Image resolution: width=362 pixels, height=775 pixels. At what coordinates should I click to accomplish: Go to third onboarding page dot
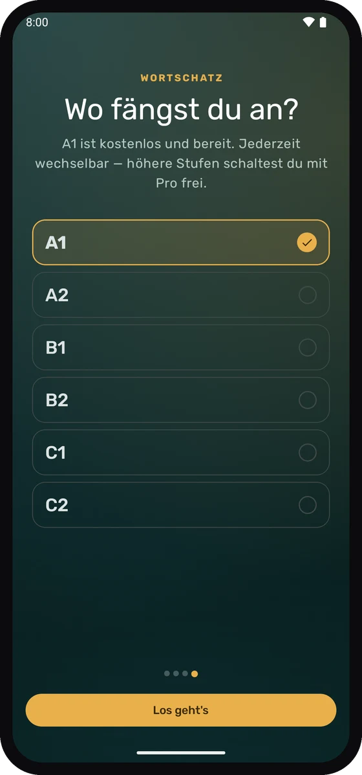[x=185, y=674]
